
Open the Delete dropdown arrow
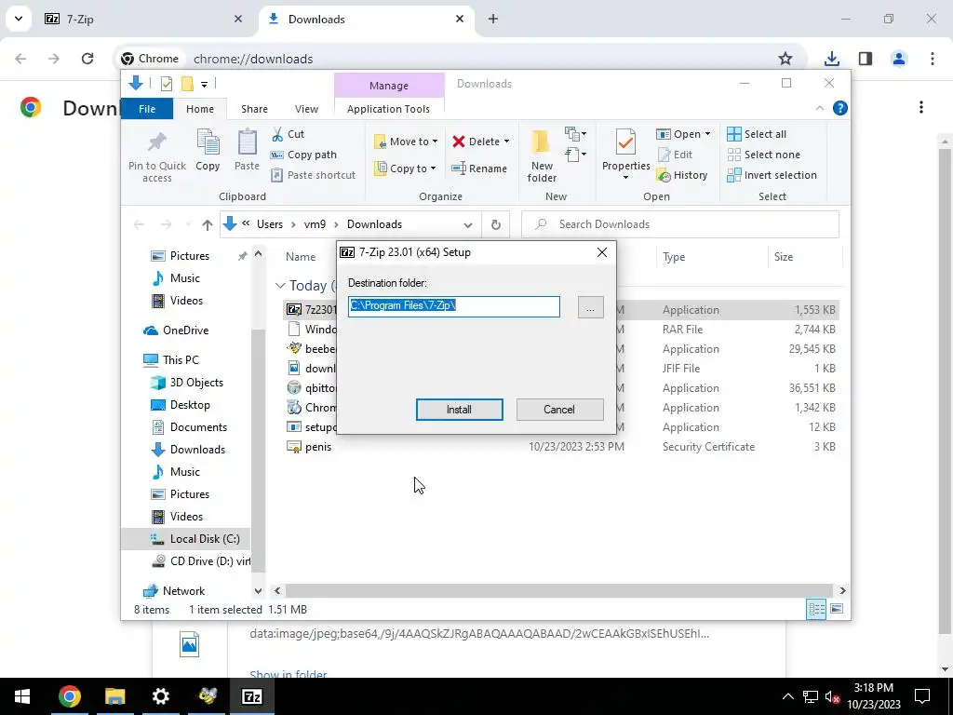[x=507, y=142]
